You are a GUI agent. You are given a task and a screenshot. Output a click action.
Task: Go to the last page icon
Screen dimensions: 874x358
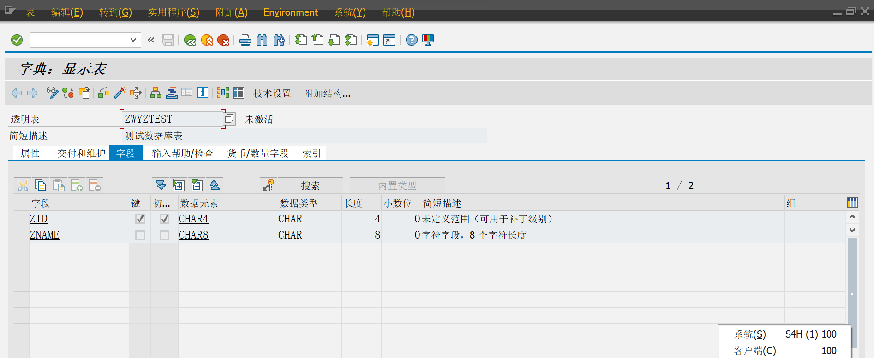(351, 40)
